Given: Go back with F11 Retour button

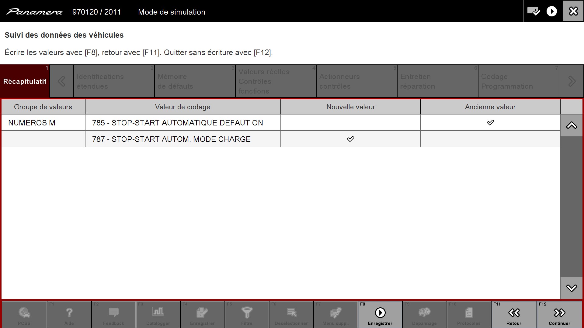Looking at the screenshot, I should [x=514, y=314].
